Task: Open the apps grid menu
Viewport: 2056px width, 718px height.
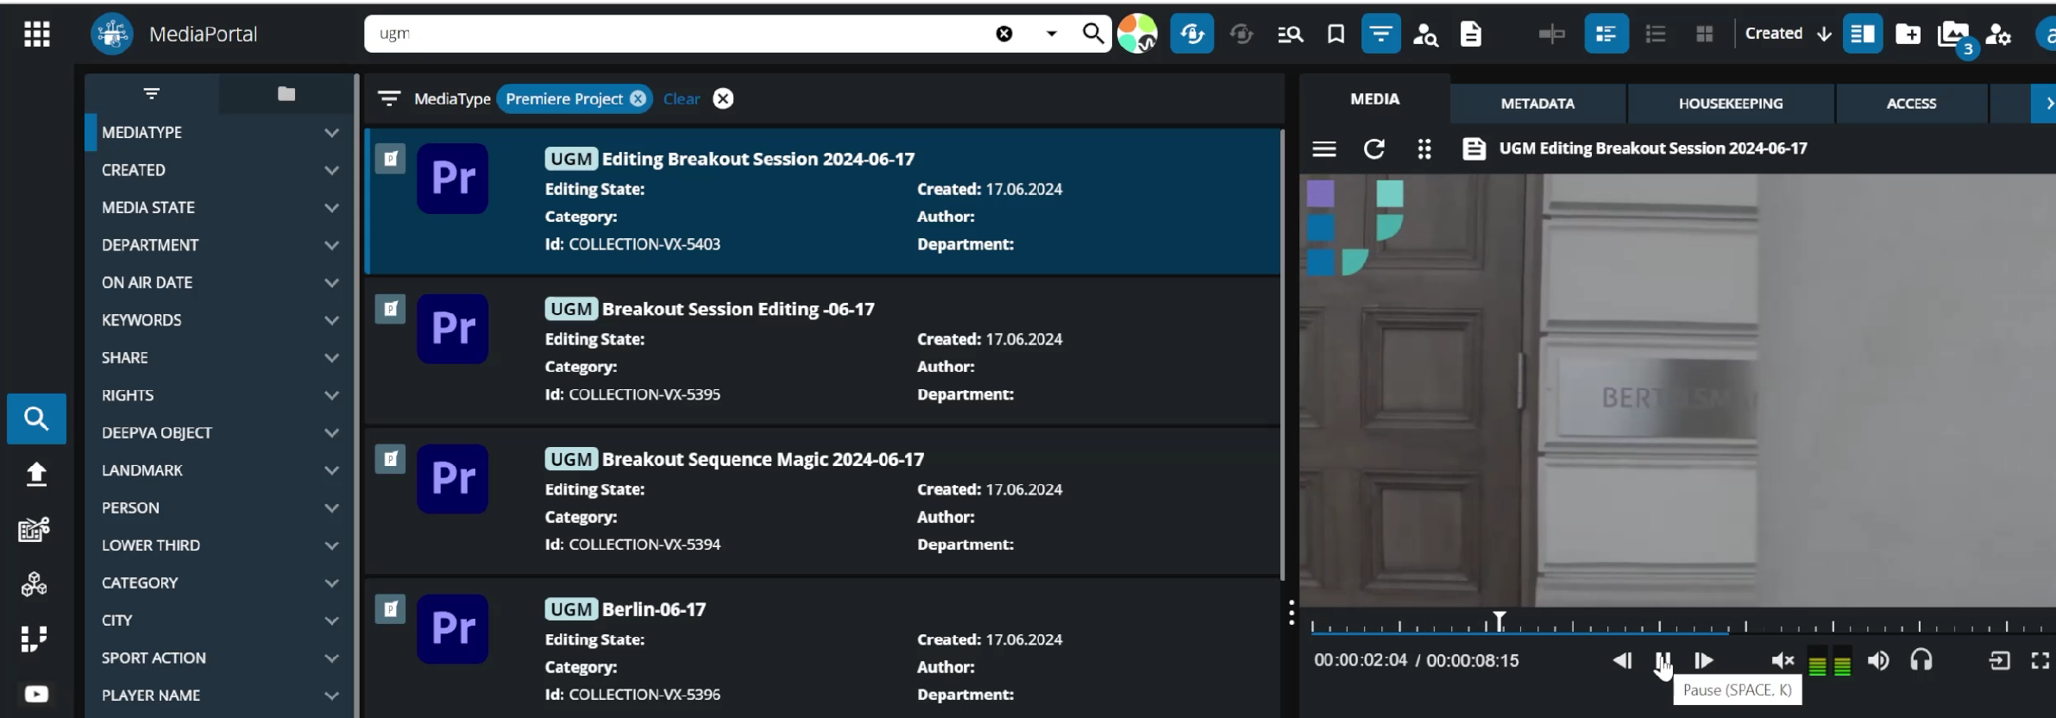Action: (36, 34)
